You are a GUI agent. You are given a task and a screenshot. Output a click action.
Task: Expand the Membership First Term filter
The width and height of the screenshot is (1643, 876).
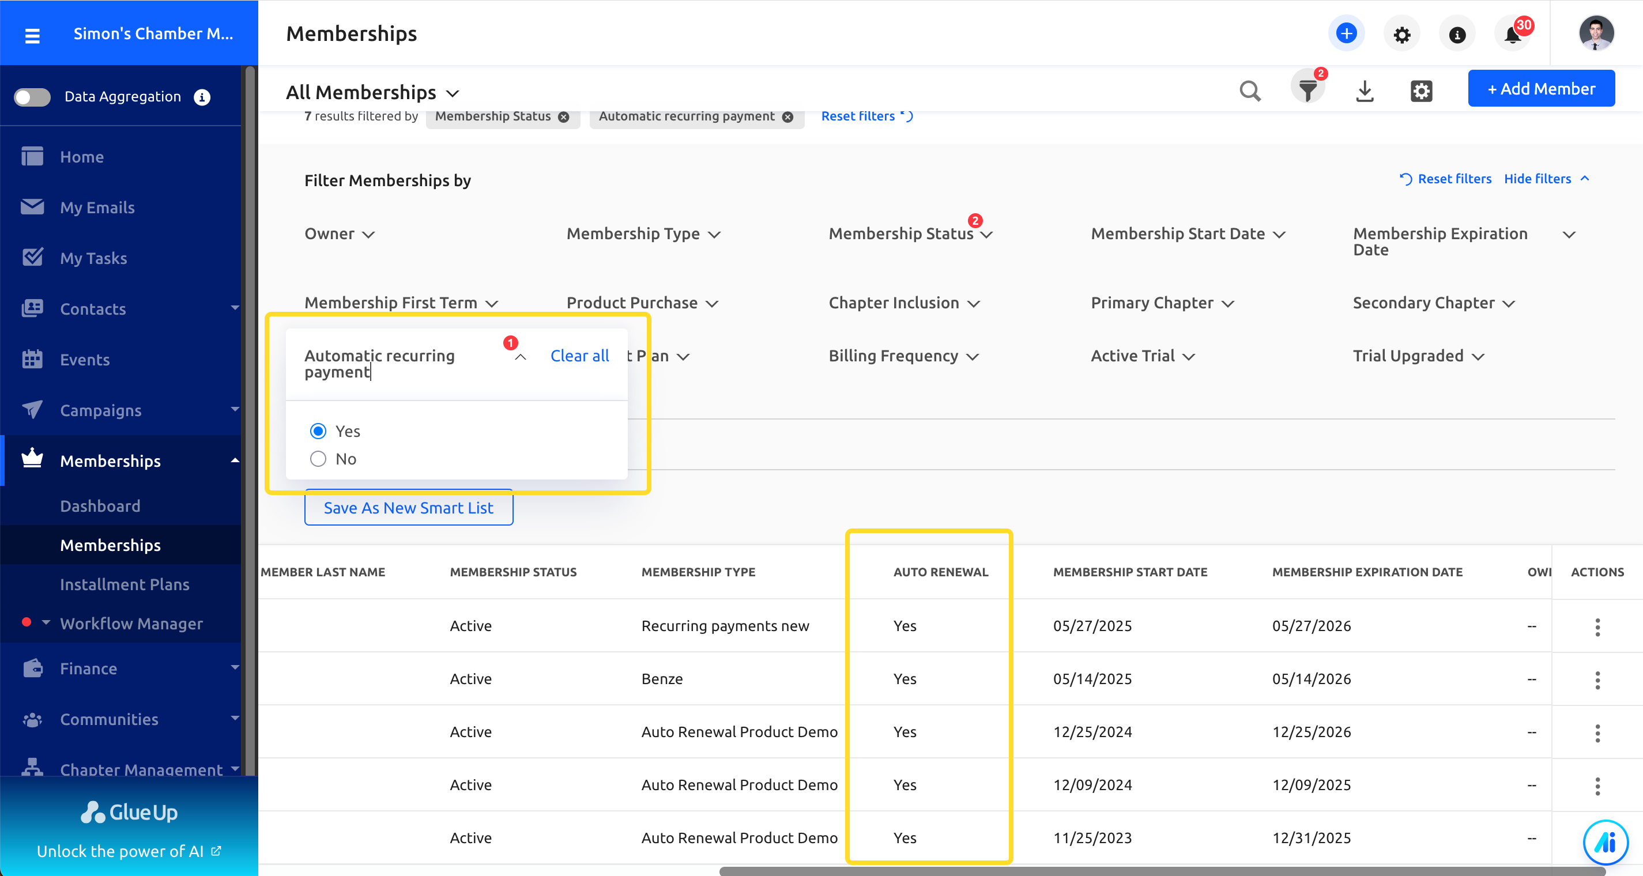401,302
